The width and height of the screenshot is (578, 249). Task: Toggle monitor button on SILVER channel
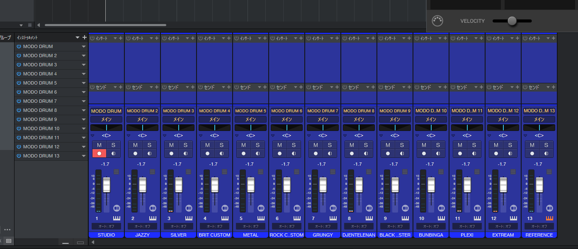[185, 153]
